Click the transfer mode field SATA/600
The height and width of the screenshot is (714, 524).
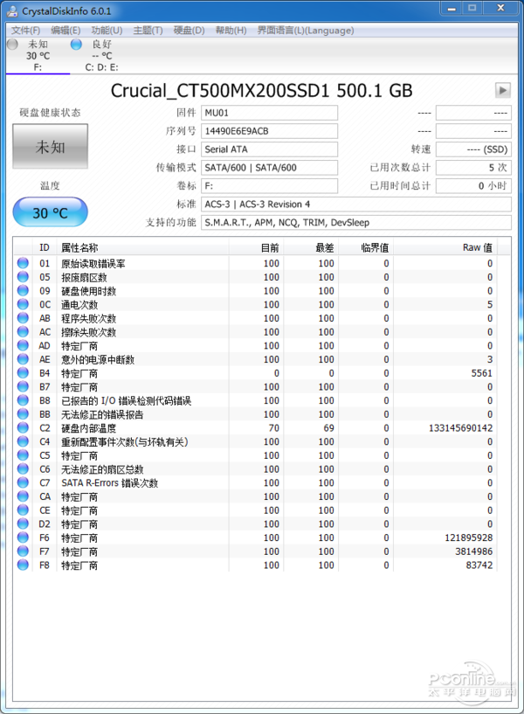pos(269,168)
